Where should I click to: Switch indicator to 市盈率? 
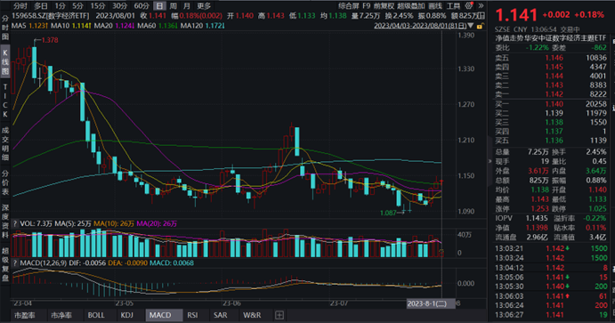pyautogui.click(x=25, y=315)
